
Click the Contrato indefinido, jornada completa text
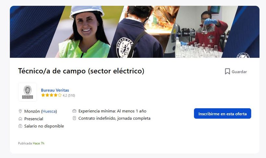coord(114,118)
